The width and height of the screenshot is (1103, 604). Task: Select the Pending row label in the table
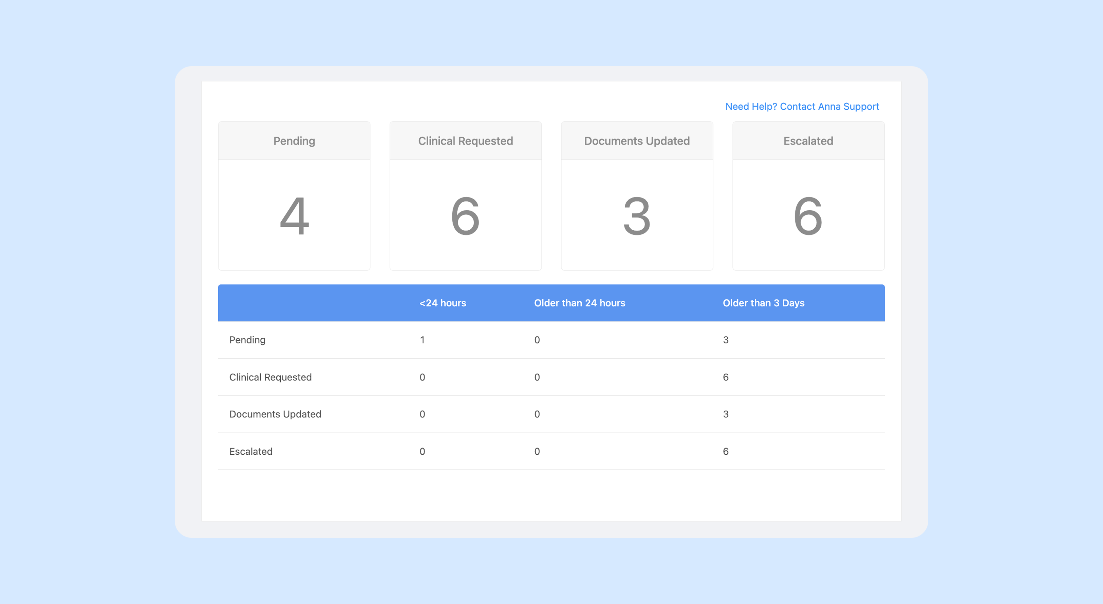tap(247, 340)
